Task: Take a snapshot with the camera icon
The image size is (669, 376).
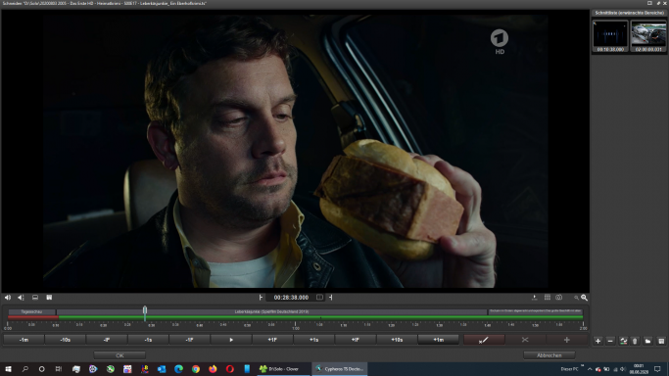Action: tap(559, 298)
